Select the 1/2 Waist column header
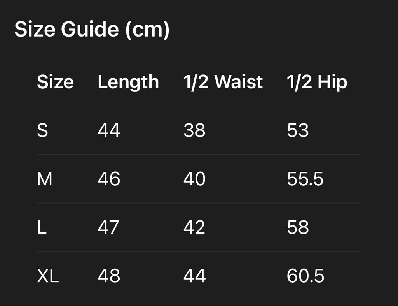Viewport: 398px width, 306px height. coord(223,82)
